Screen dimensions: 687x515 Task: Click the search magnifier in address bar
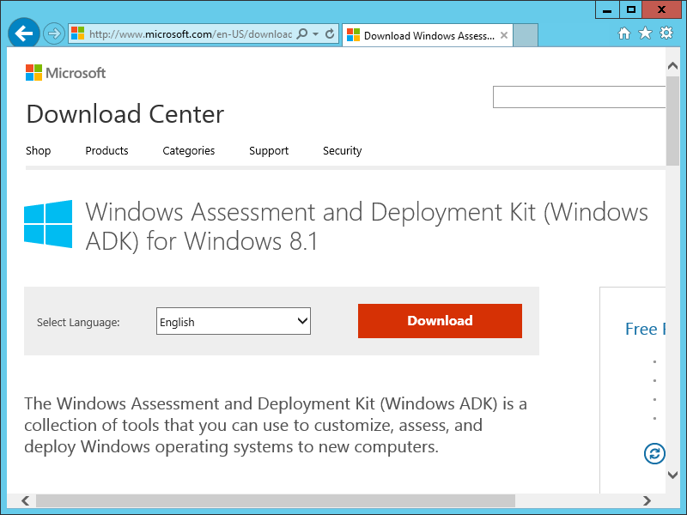coord(302,34)
